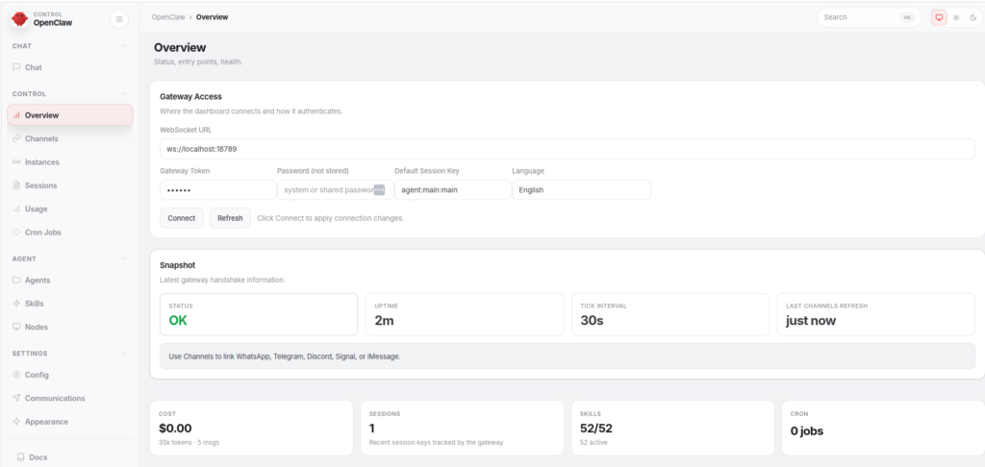Collapse the CONTROL sidebar section
Viewport: 985px width, 467px height.
click(125, 94)
